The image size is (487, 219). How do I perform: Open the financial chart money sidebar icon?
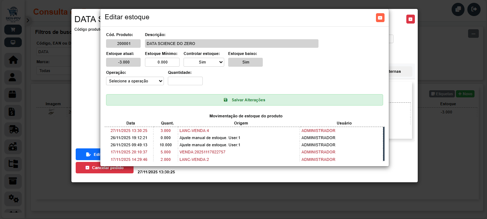click(13, 147)
